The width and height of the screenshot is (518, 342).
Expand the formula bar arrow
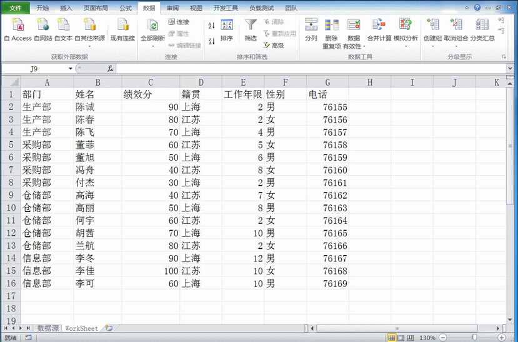click(x=511, y=69)
